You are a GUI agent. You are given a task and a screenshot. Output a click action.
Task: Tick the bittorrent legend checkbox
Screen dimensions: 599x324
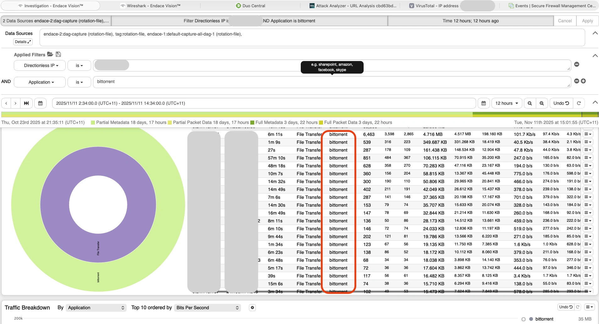[523, 319]
